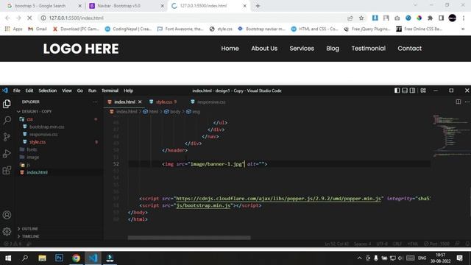The height and width of the screenshot is (265, 471).
Task: Open Chrome side panel icon
Action: click(441, 18)
